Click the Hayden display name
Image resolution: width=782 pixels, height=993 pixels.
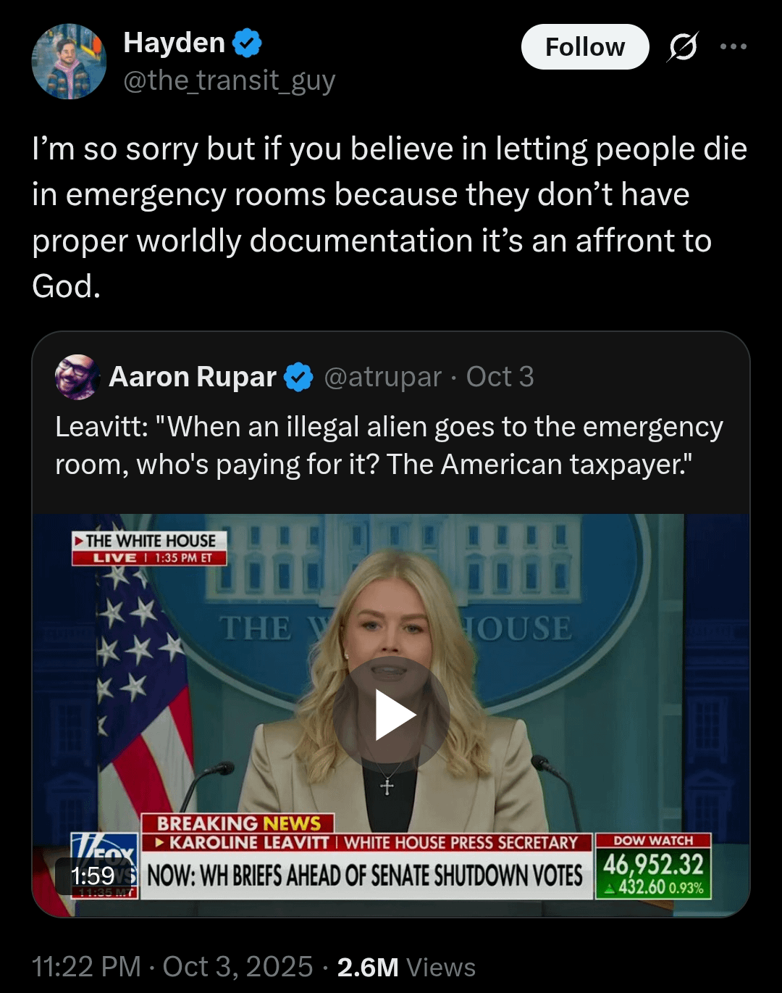(175, 43)
